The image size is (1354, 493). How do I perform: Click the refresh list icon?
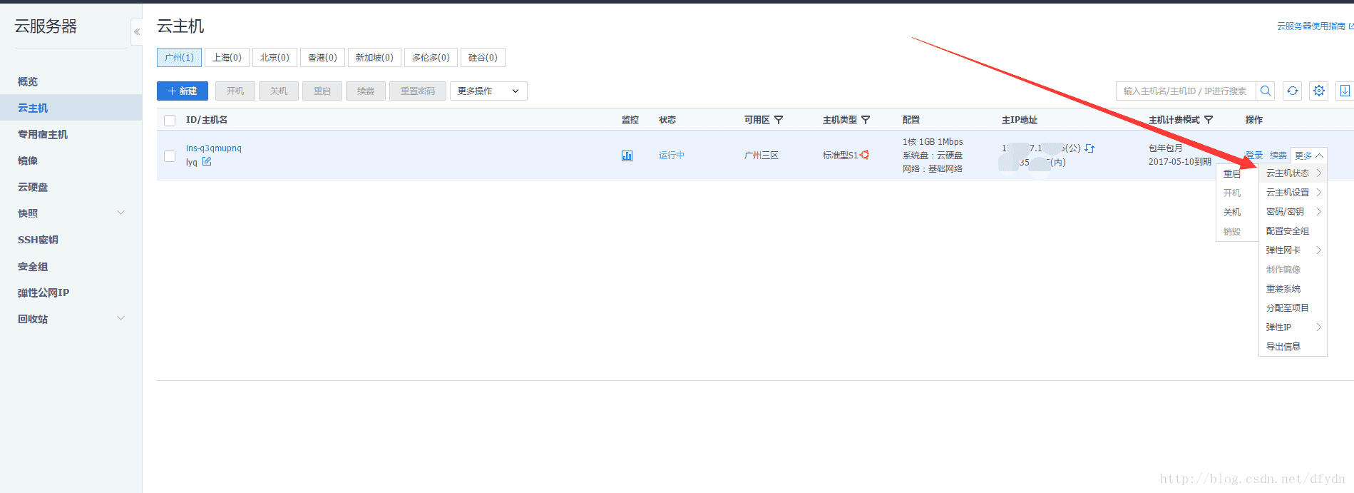point(1292,91)
